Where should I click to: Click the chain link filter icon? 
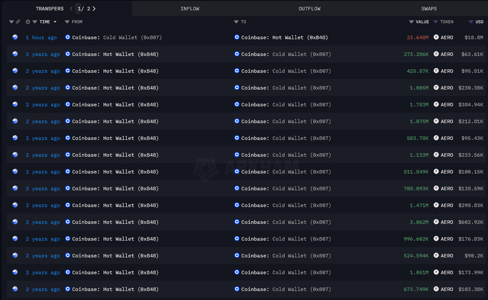(x=18, y=22)
